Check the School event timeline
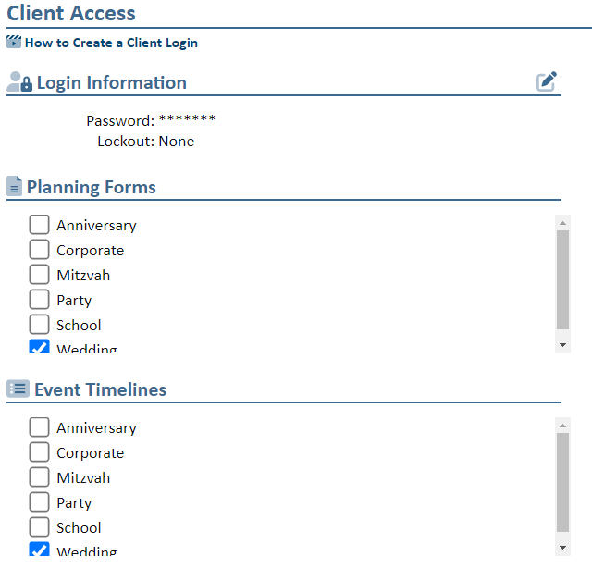Image resolution: width=592 pixels, height=581 pixels. pos(39,527)
